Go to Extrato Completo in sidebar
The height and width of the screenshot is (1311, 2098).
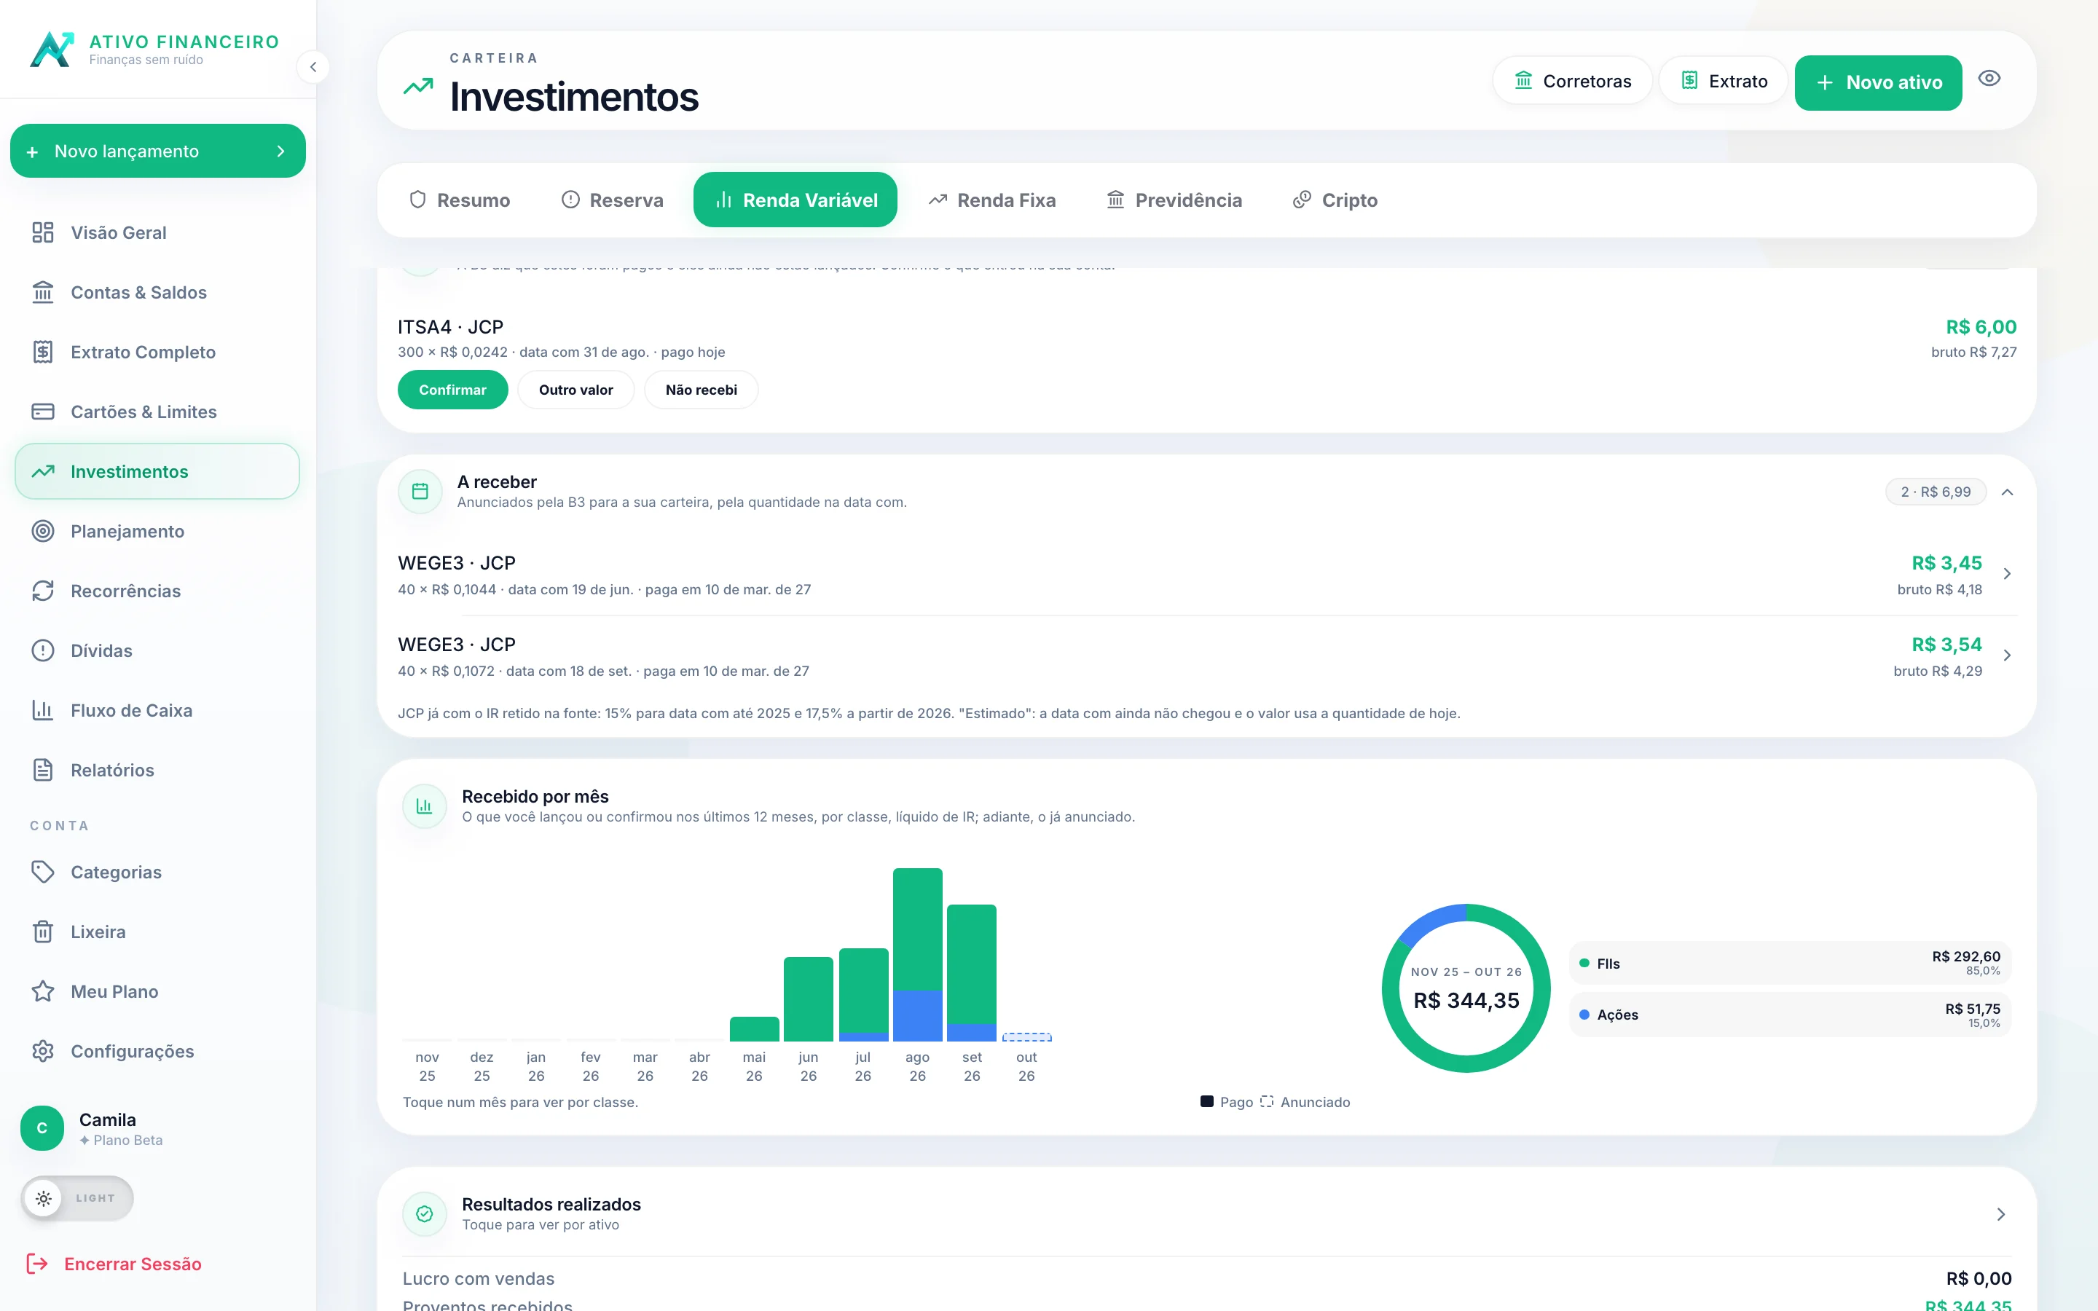(x=157, y=352)
